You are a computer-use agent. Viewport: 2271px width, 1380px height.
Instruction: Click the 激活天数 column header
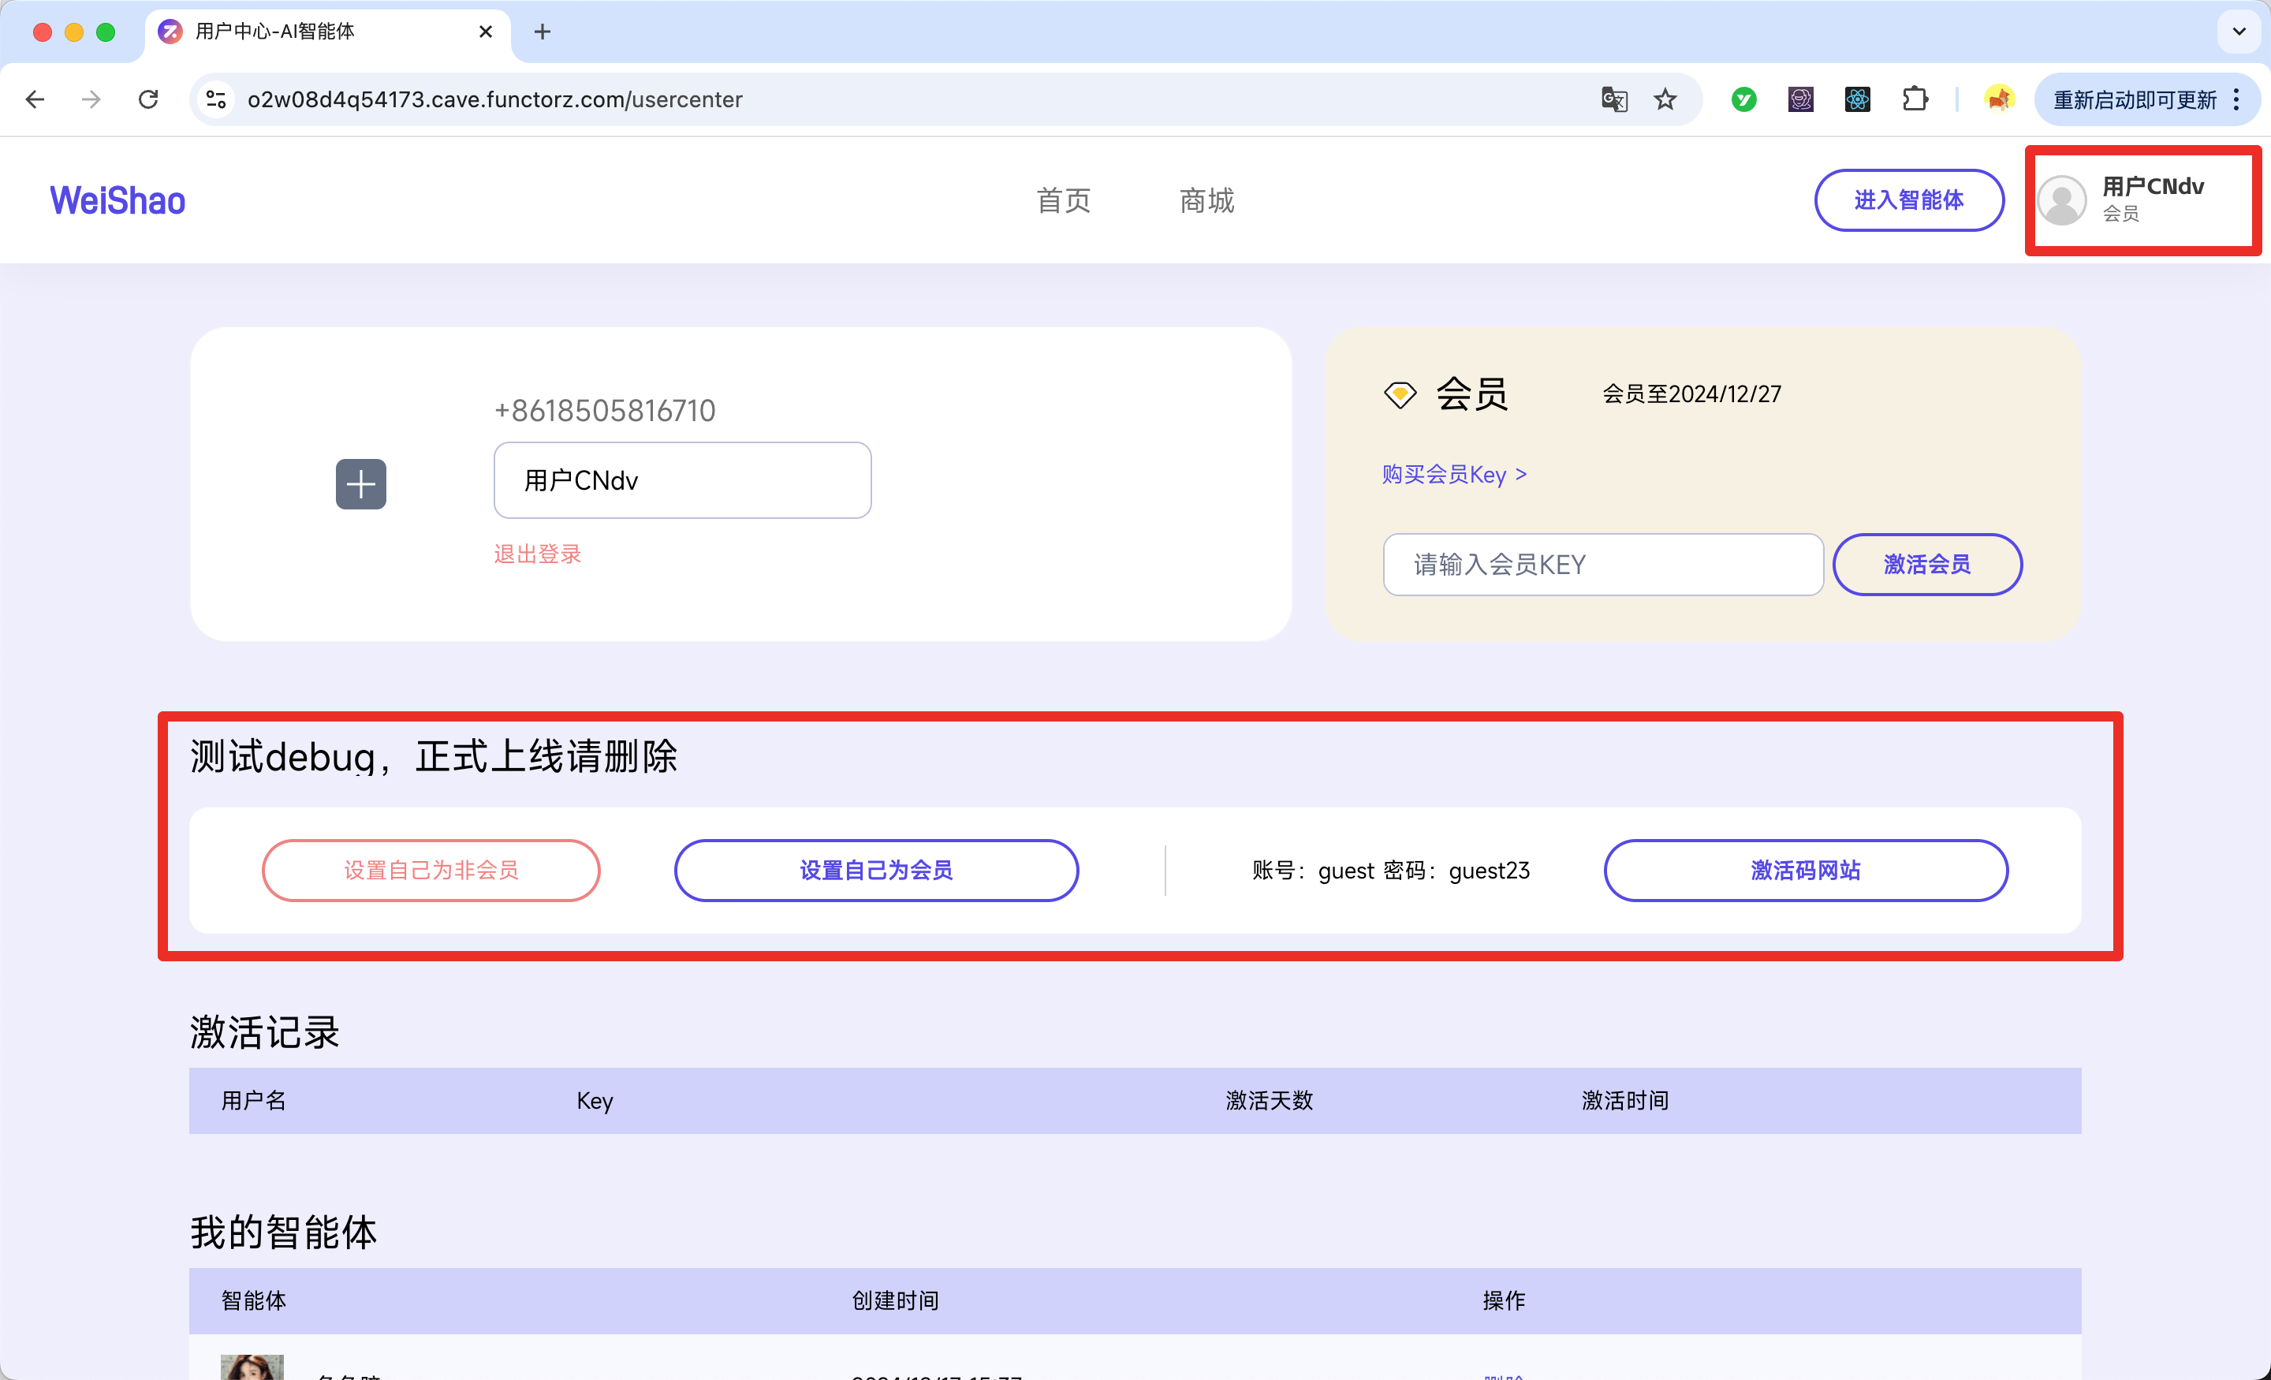(1268, 1100)
